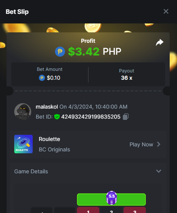The height and width of the screenshot is (213, 177).
Task: Collapse the Game Details section chevron
Action: pyautogui.click(x=159, y=171)
